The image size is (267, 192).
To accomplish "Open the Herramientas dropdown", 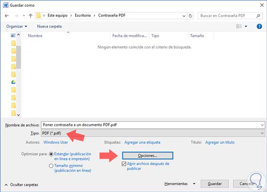I will tap(180, 184).
